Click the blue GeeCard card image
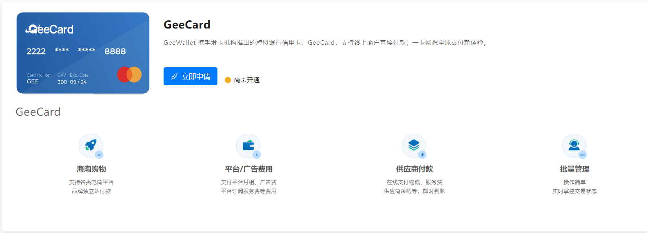Viewport: 647px width, 233px height. 83,53
